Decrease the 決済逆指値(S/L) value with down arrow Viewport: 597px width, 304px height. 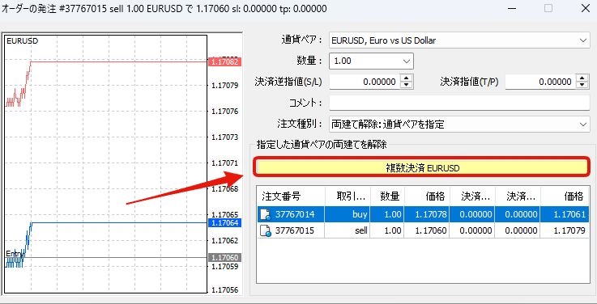point(407,85)
